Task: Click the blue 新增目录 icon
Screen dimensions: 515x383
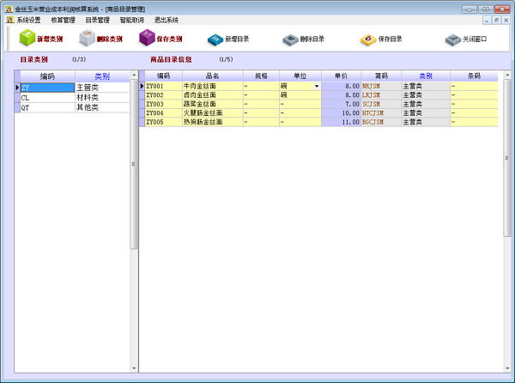Action: pos(215,40)
